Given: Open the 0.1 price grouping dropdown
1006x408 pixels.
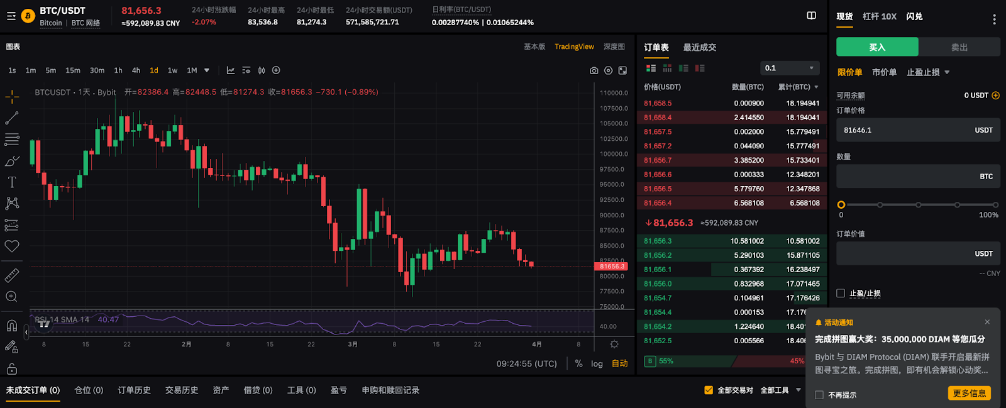Looking at the screenshot, I should (x=790, y=68).
